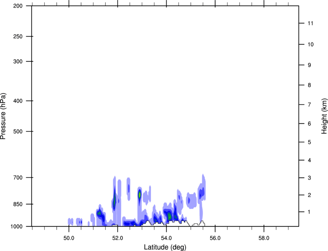Click the tall green plume near 51.9 latitude
This screenshot has width=328, height=251.
click(x=114, y=200)
